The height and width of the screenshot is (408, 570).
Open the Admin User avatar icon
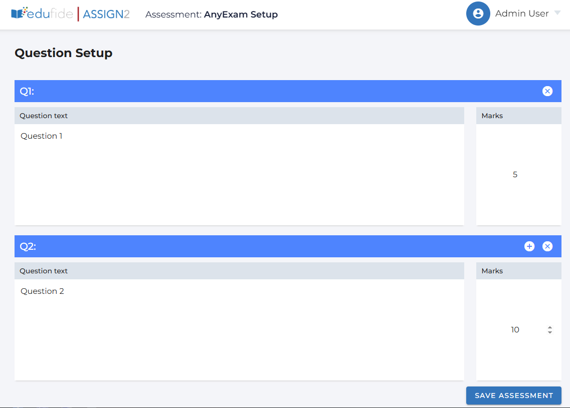click(x=478, y=14)
